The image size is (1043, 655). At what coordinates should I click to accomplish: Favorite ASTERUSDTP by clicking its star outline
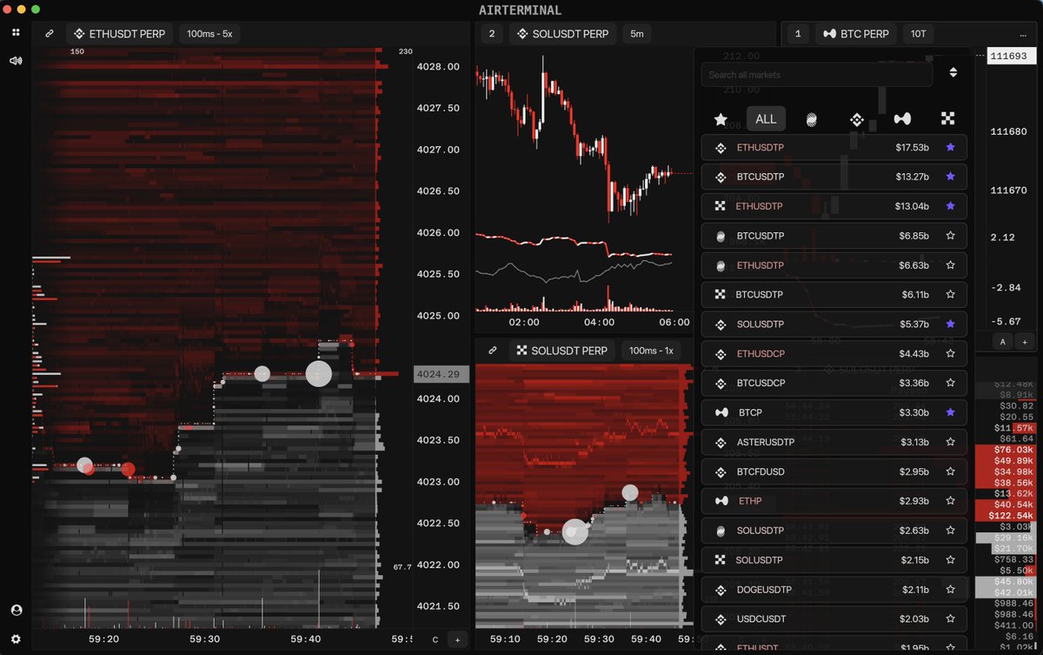coord(950,442)
